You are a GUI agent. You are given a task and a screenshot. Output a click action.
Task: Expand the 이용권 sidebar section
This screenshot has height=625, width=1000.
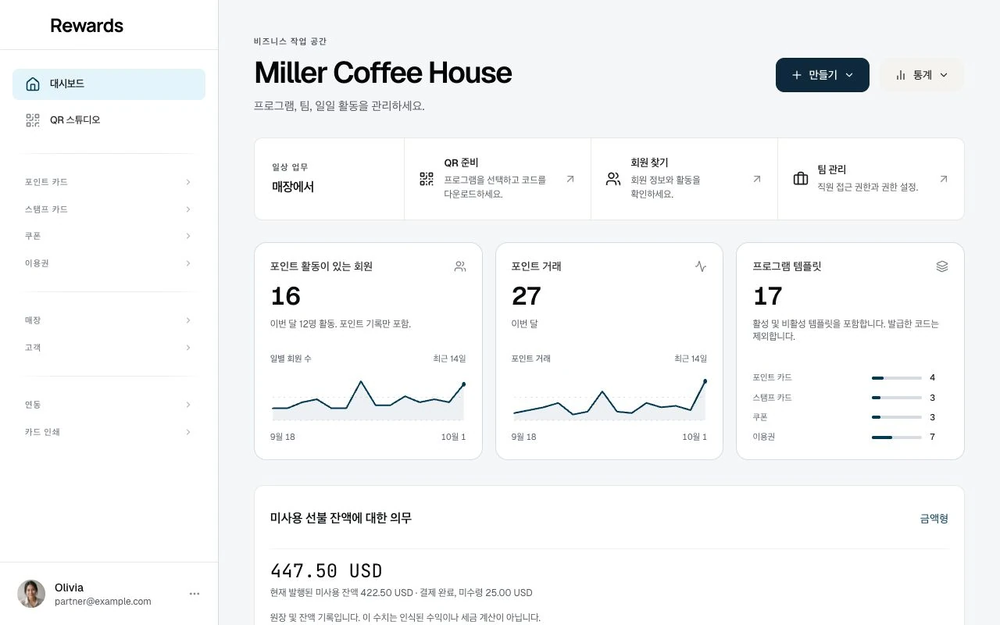point(109,263)
